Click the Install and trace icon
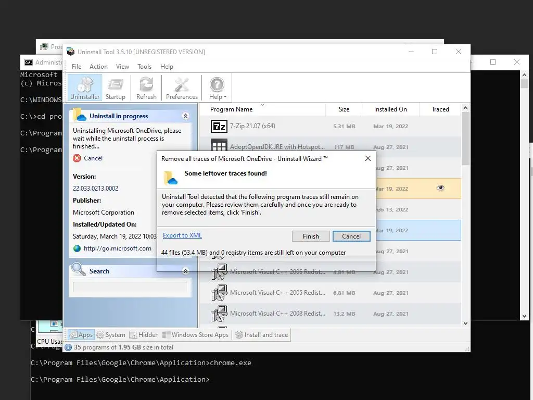Viewport: 533px width, 400px height. (239, 335)
